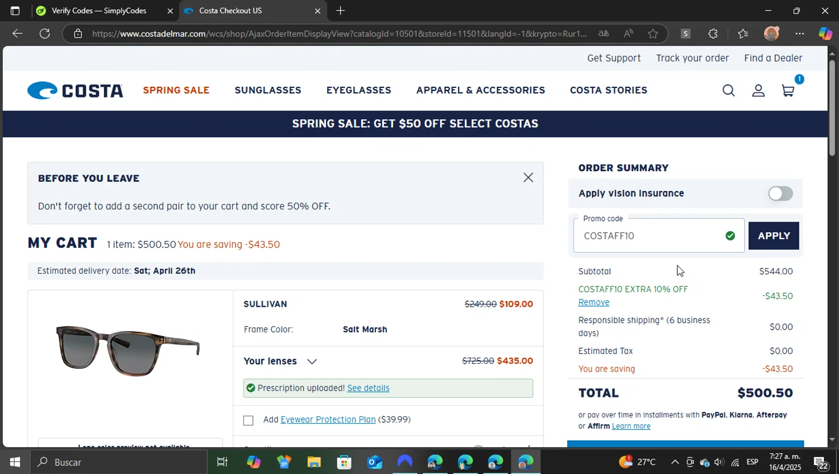
Task: Open the browser profile avatar
Action: (771, 34)
